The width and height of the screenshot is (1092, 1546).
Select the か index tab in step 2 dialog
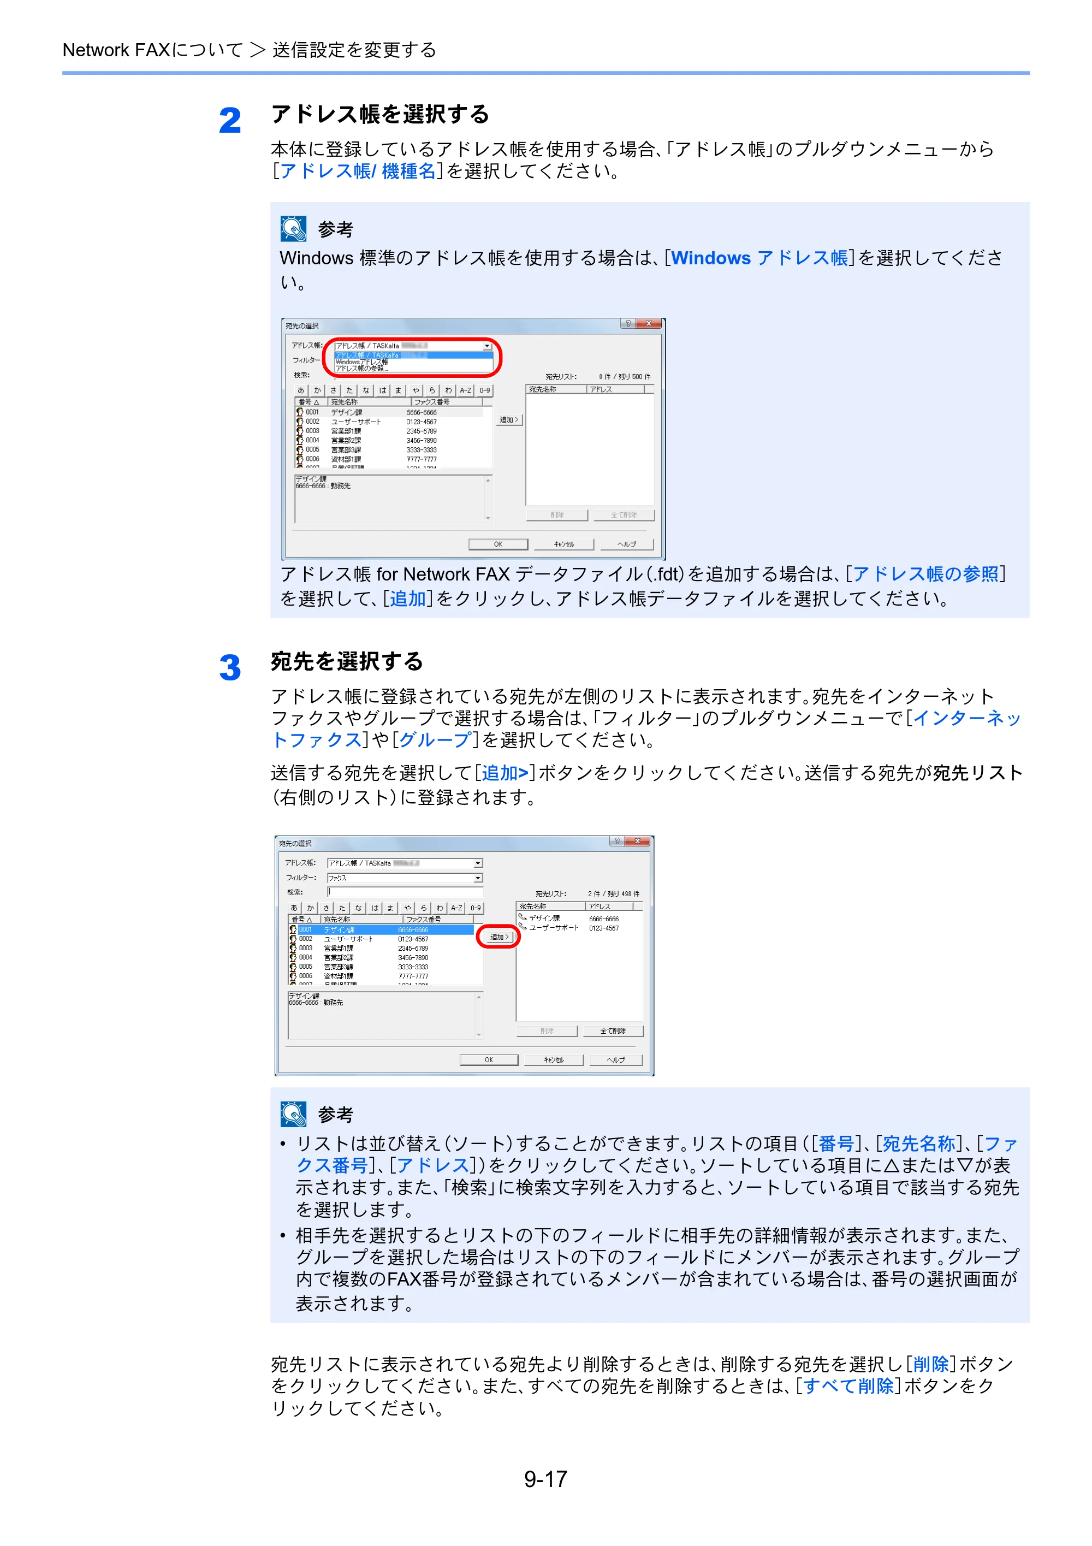317,390
